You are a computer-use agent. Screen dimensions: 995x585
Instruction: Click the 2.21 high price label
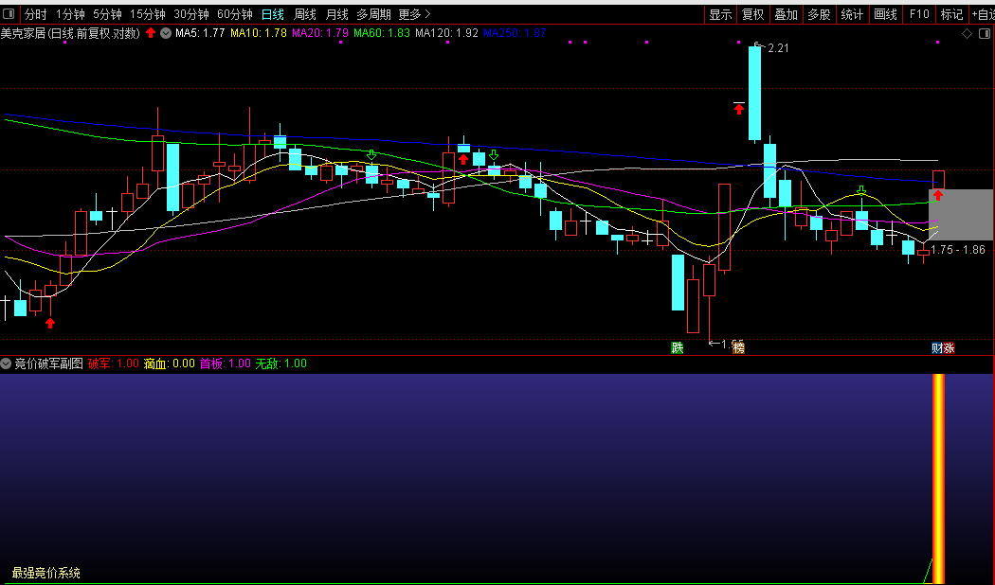tap(778, 48)
